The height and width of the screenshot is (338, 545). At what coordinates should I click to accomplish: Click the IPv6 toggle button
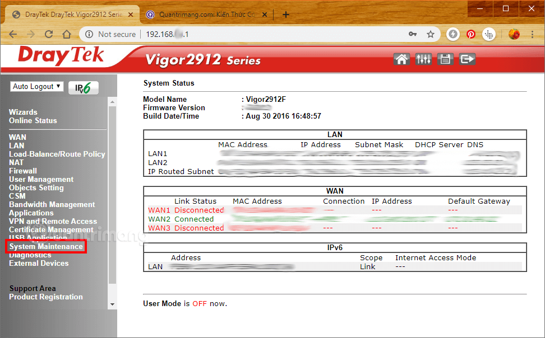(x=84, y=88)
